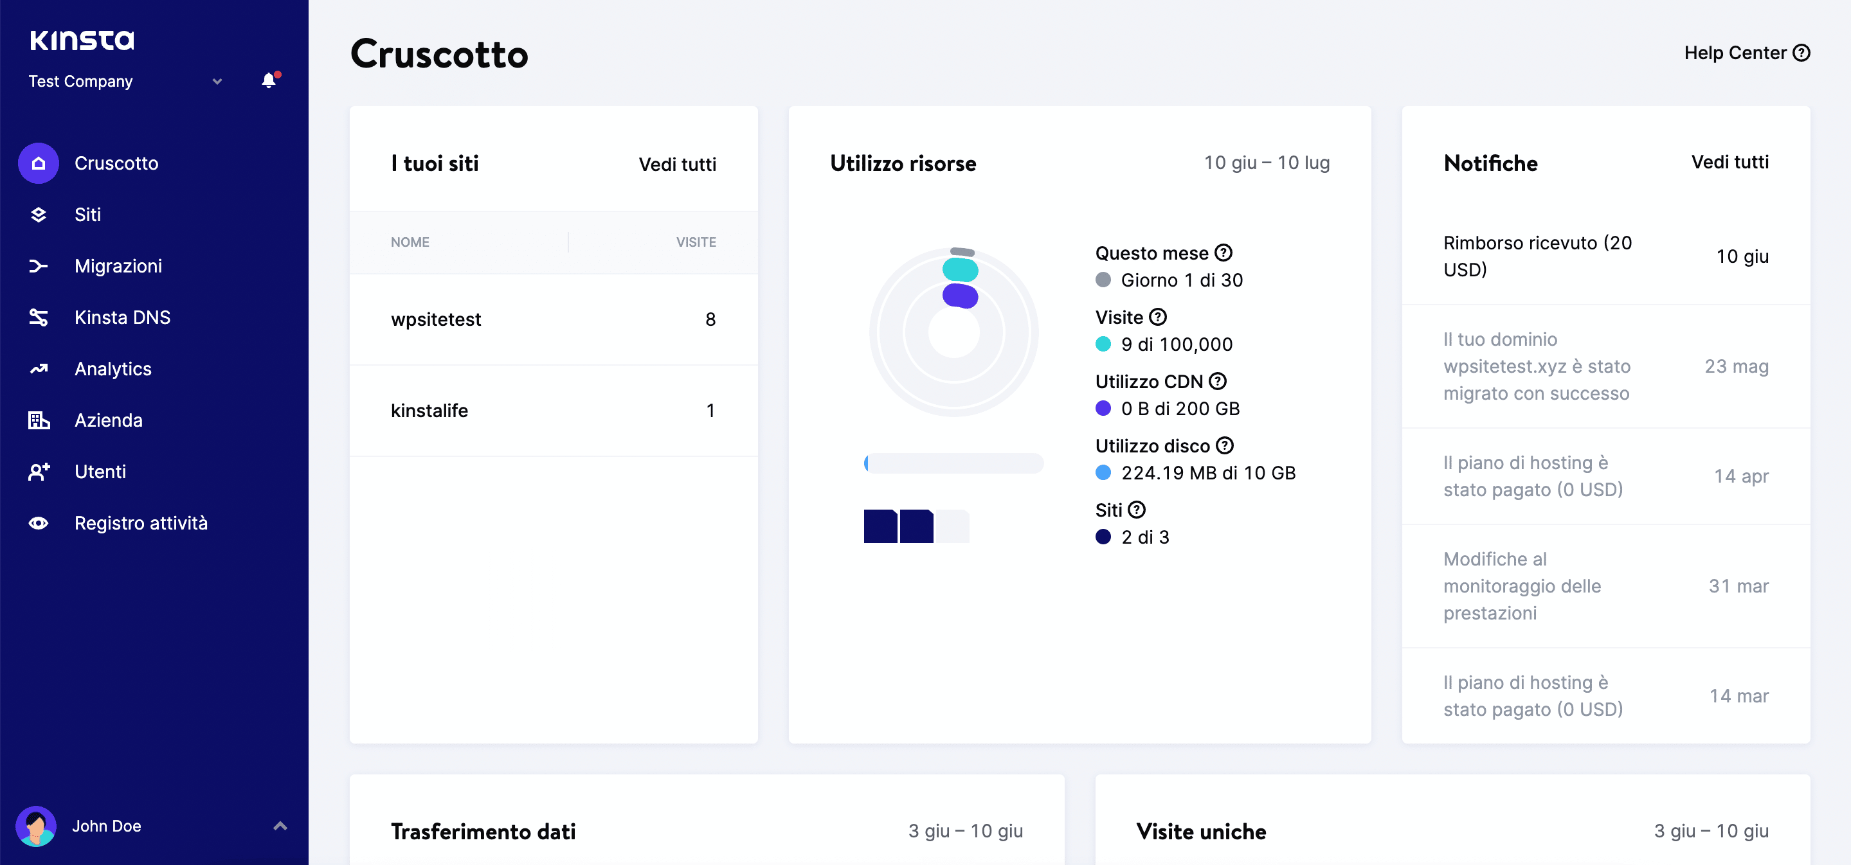Open Utenti via the add-user icon
Image resolution: width=1851 pixels, height=865 pixels.
point(39,471)
